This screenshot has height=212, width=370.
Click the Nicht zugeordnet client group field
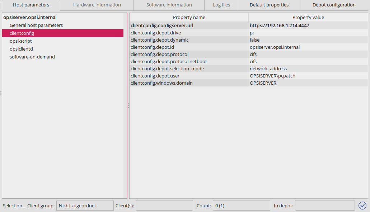85,205
